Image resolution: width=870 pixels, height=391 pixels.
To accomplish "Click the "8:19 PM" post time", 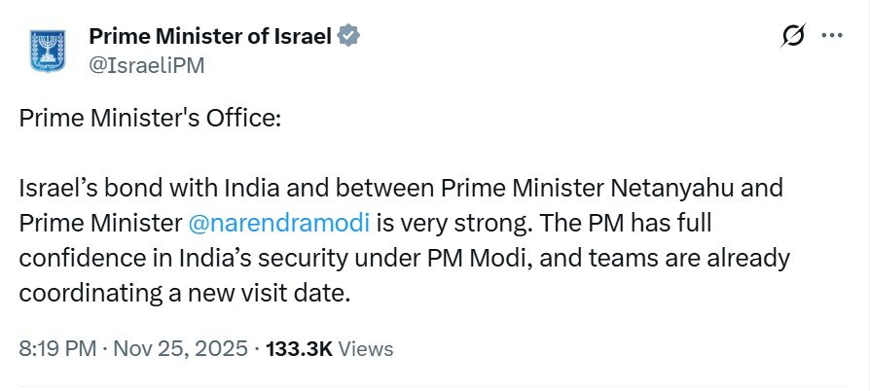I will [x=54, y=348].
